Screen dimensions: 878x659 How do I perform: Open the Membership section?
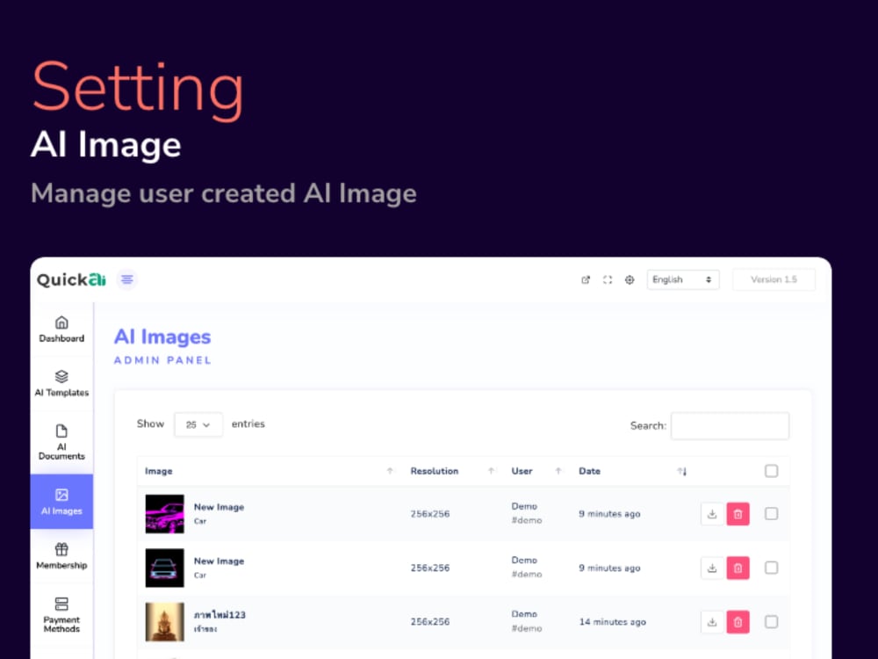[x=61, y=558]
